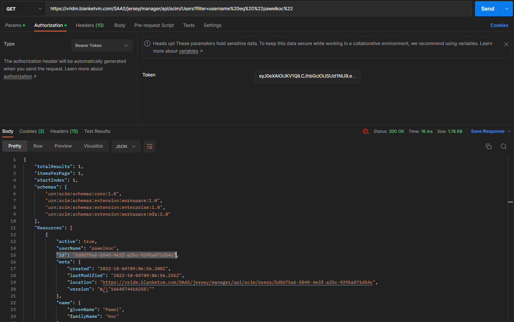Switch to the Headers (10) request tab
Viewport: 514px width, 322px height.
pyautogui.click(x=89, y=25)
